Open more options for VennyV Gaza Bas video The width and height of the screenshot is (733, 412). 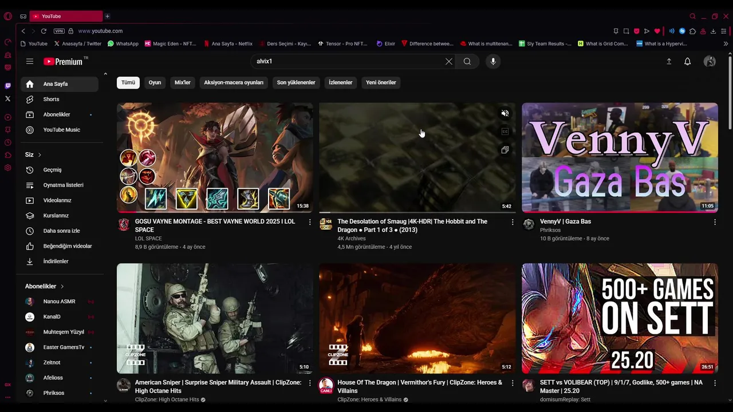click(715, 222)
